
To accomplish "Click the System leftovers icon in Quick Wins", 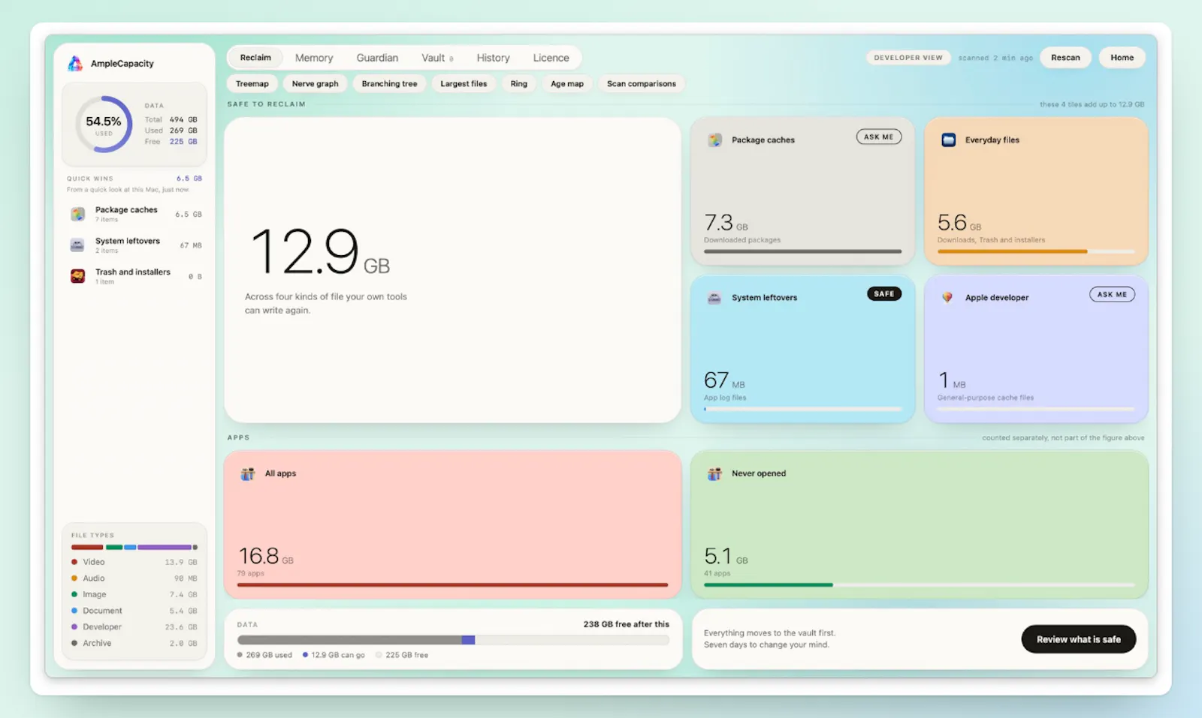I will [x=77, y=245].
